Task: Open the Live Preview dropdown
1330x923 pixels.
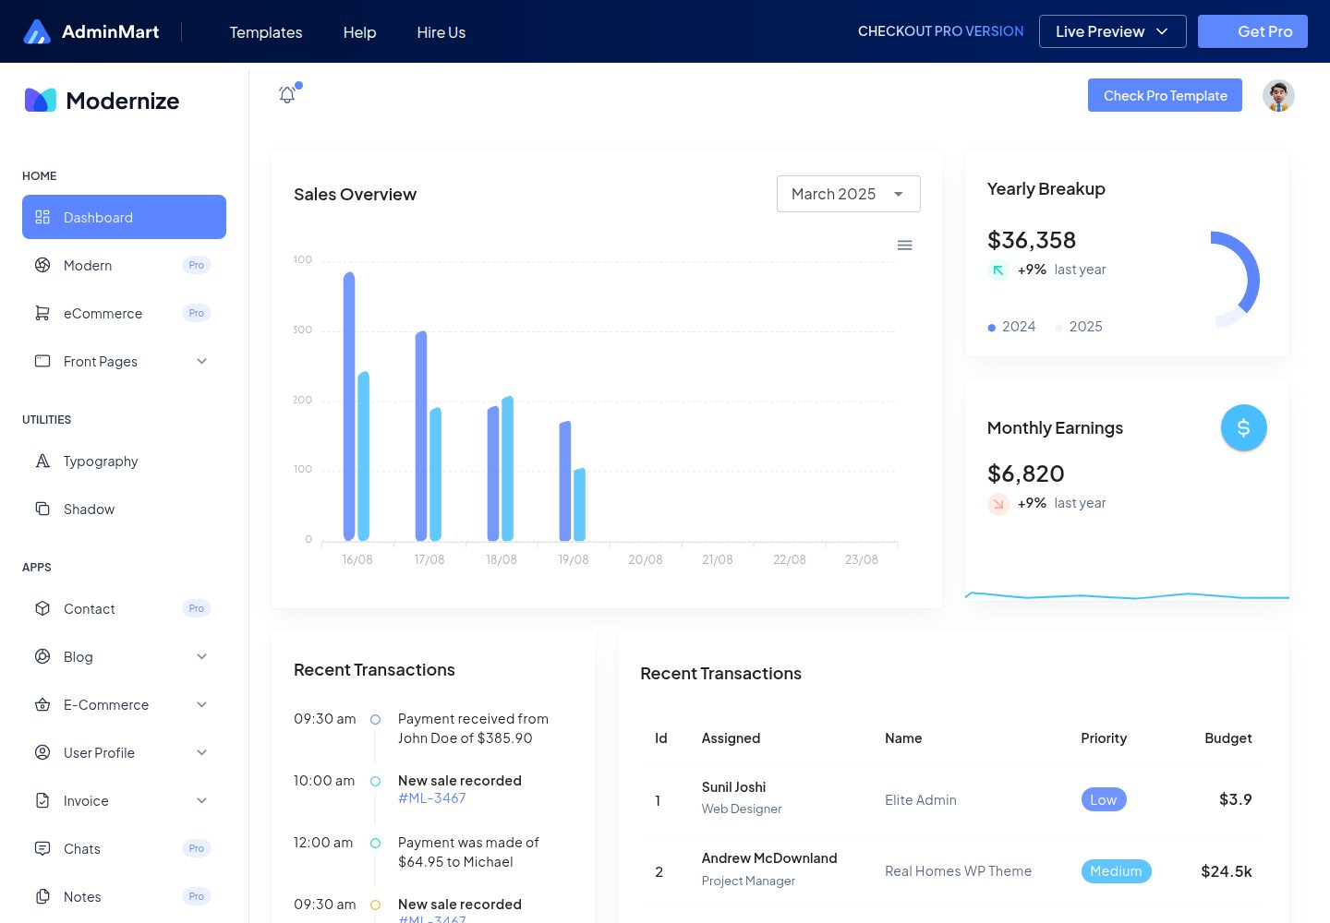Action: (x=1113, y=31)
